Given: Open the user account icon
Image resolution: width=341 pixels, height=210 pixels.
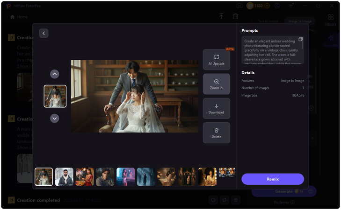Looking at the screenshot, I should click(277, 6).
